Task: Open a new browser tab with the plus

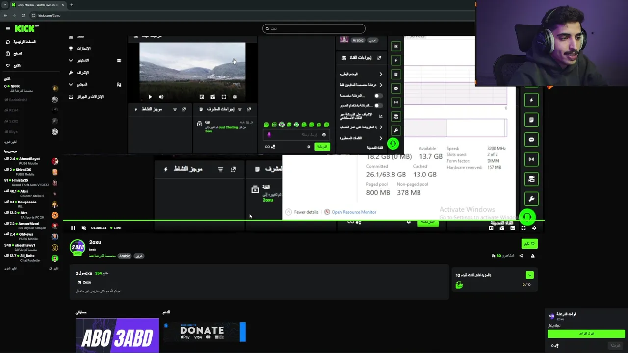Action: (71, 5)
